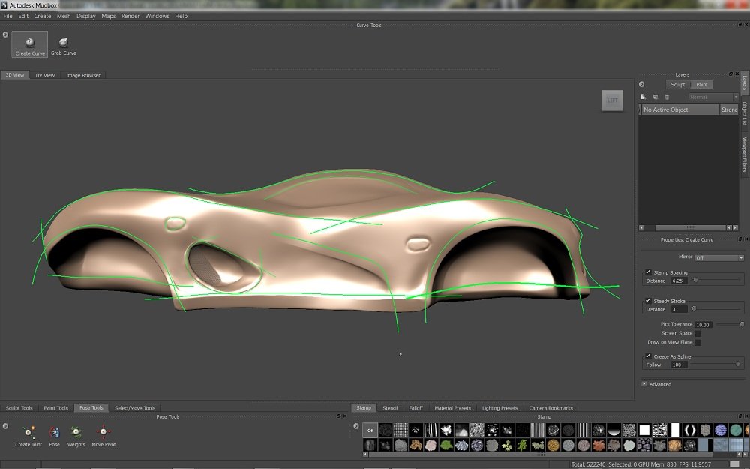Select the Grab Curve tool
Viewport: 750px width, 469px height.
(x=64, y=44)
